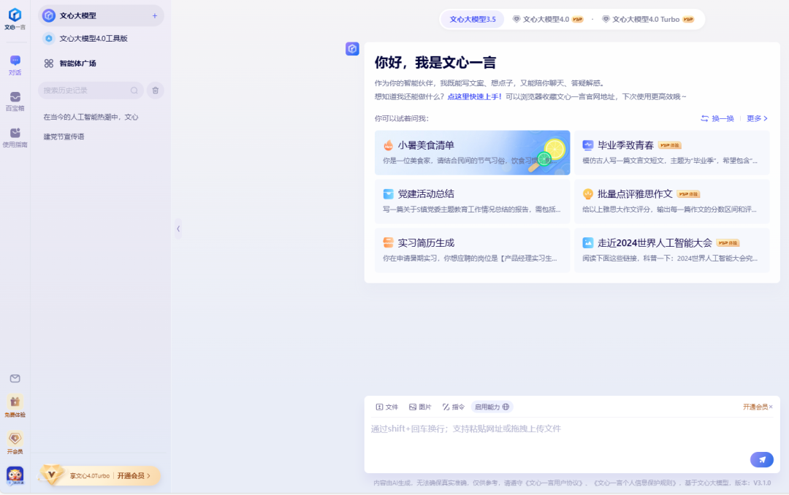
Task: Open the 毕业季致青春 prompt card
Action: 672,153
